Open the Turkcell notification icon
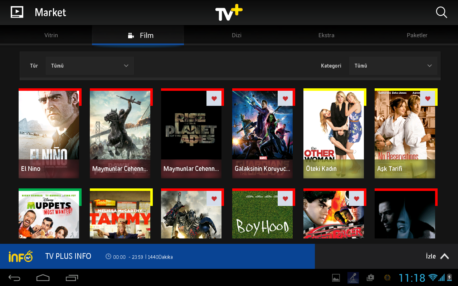This screenshot has width=458, height=286. (x=353, y=278)
